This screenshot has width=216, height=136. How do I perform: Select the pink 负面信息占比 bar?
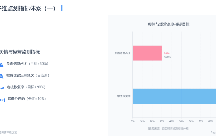pyautogui.click(x=147, y=53)
